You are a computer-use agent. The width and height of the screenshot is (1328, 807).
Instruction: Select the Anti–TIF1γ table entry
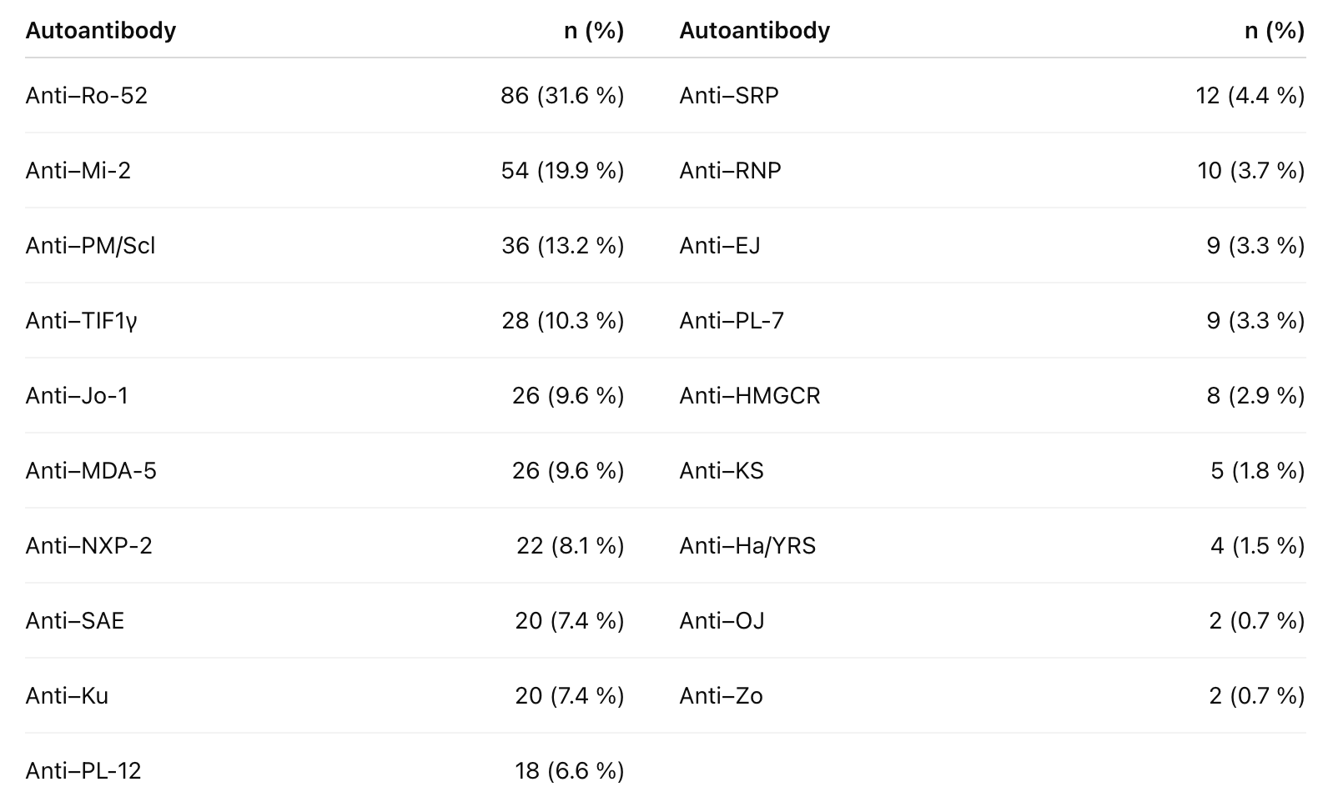point(82,321)
